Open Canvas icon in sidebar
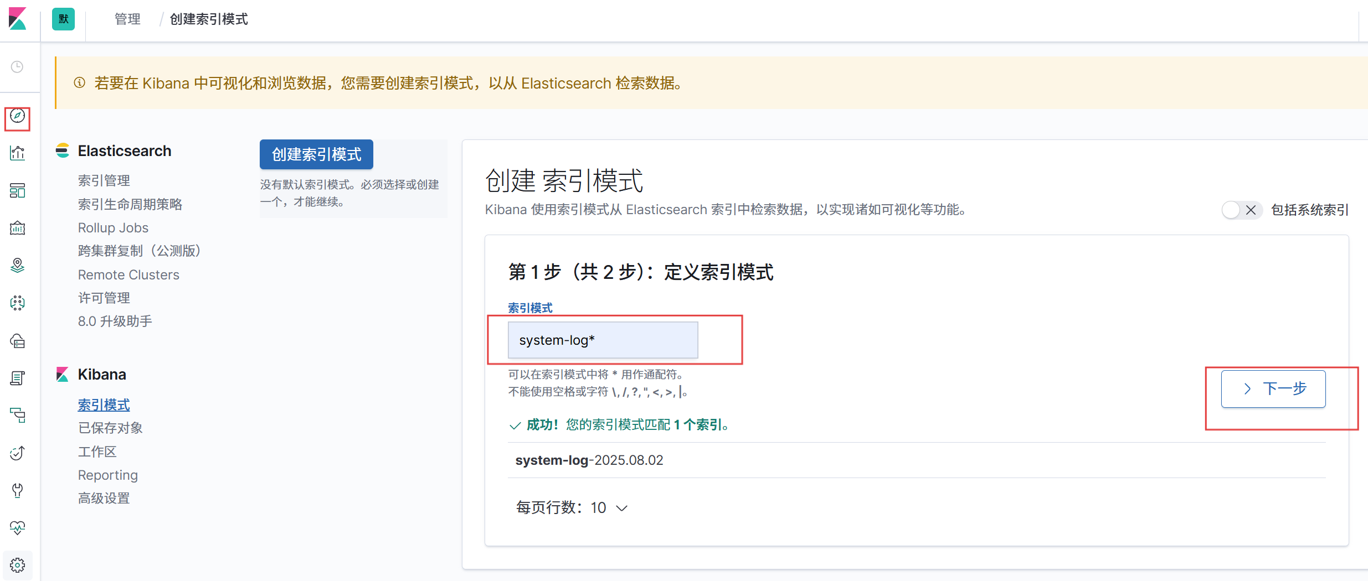This screenshot has height=581, width=1368. coord(18,228)
